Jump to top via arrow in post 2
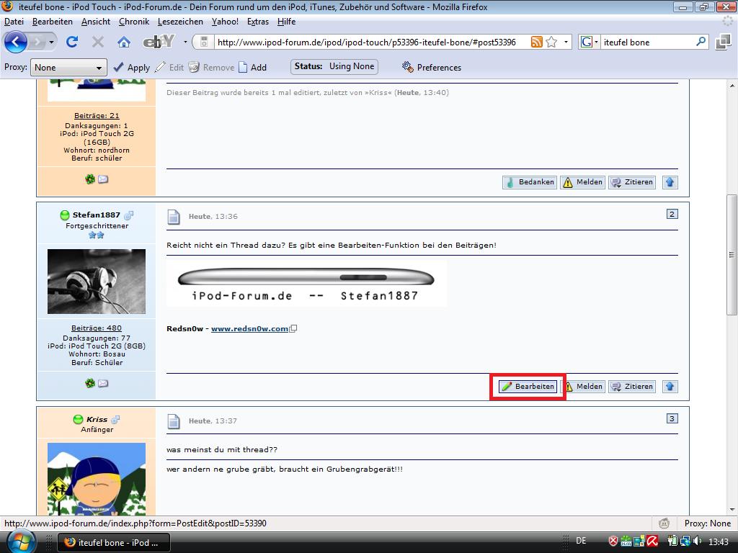This screenshot has height=553, width=738. click(670, 387)
